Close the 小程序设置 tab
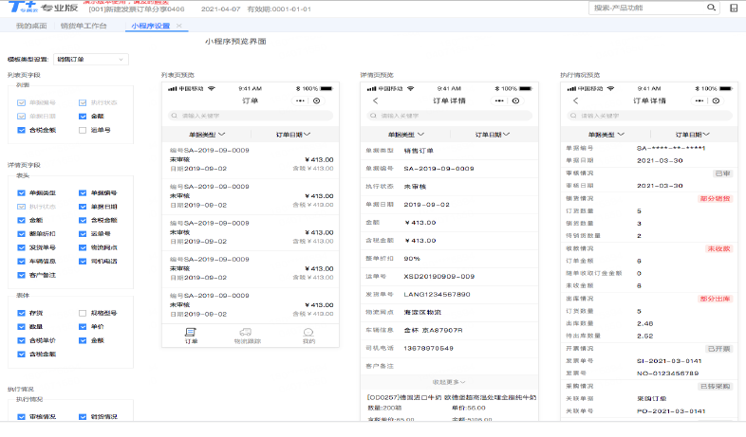This screenshot has height=437, width=746. pyautogui.click(x=179, y=26)
